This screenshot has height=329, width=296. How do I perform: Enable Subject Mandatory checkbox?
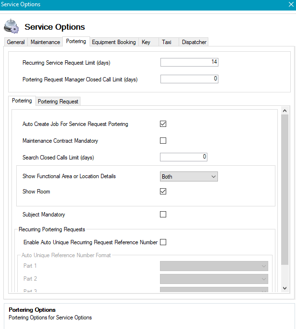[x=163, y=215]
